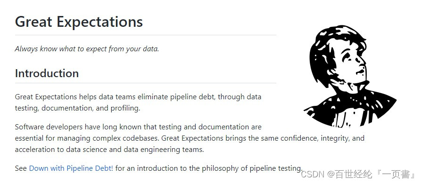Click 'confidence, integrity, and' text

tap(322, 138)
